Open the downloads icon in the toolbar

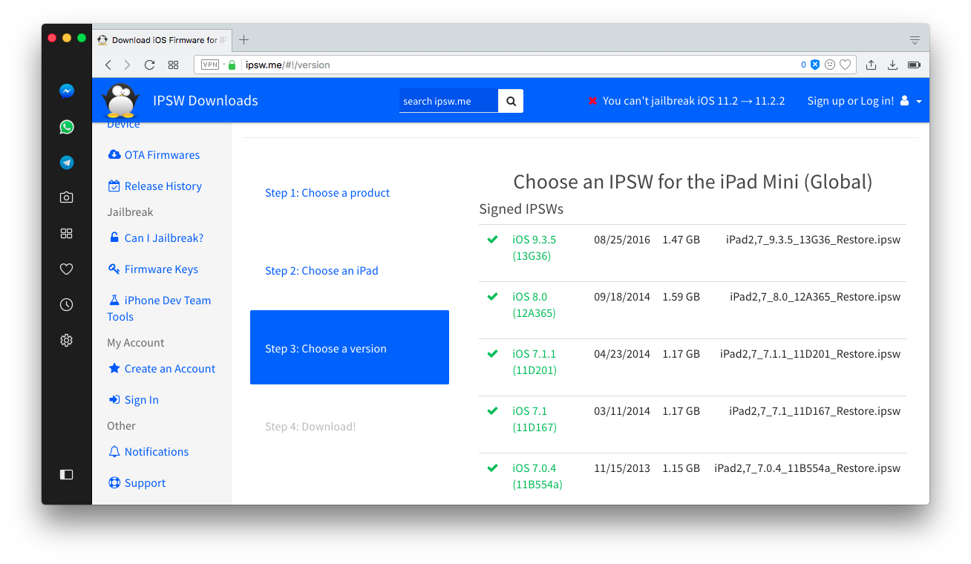[x=893, y=65]
